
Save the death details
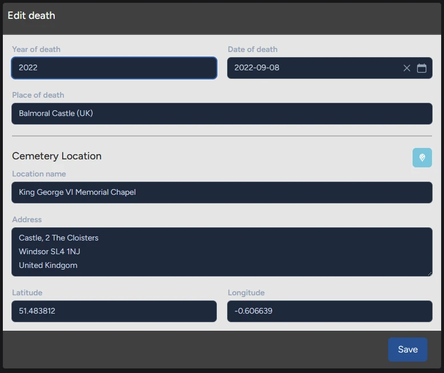coord(407,350)
